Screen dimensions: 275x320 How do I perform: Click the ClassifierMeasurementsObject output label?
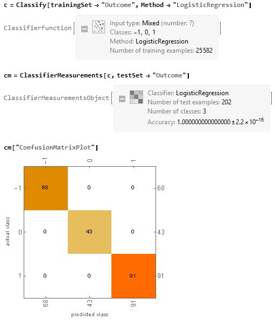coord(57,98)
